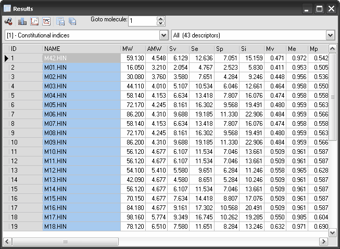340x249 pixels.
Task: Open the All (43 descriptors) dropdown
Action: click(330, 35)
